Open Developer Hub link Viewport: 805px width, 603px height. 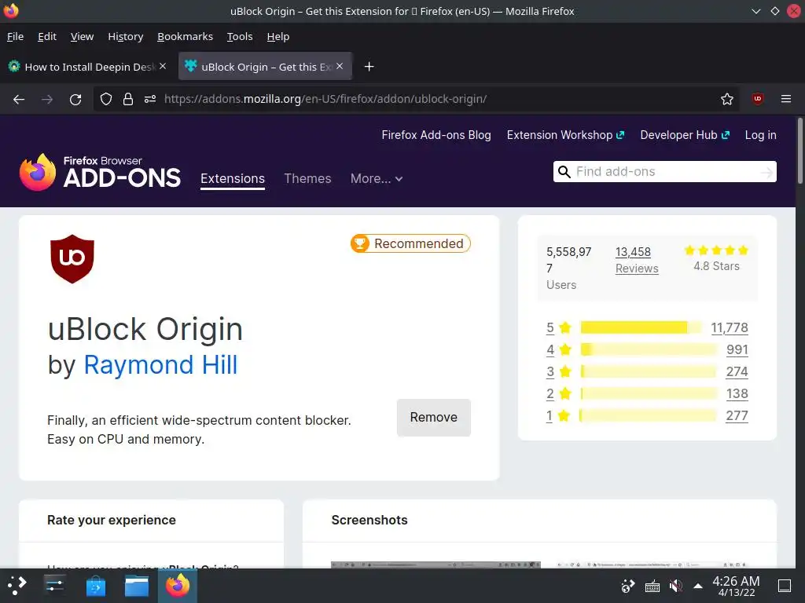tap(685, 135)
